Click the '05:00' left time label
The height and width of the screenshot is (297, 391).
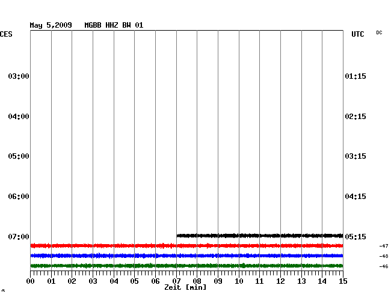pyautogui.click(x=19, y=156)
